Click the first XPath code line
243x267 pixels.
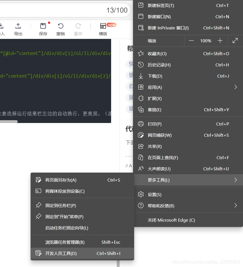tap(56, 53)
